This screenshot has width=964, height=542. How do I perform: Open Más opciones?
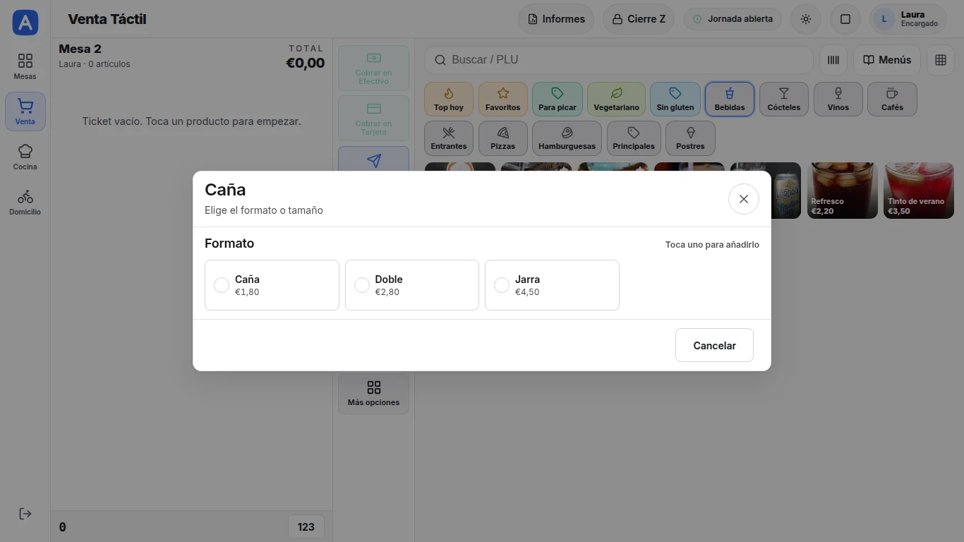click(373, 394)
